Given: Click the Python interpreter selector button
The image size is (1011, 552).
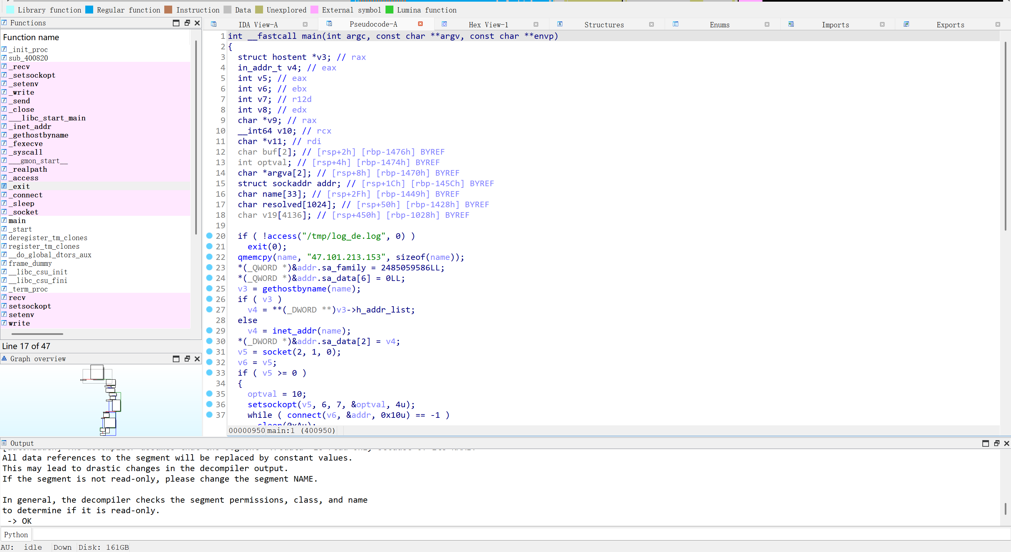Looking at the screenshot, I should 16,534.
